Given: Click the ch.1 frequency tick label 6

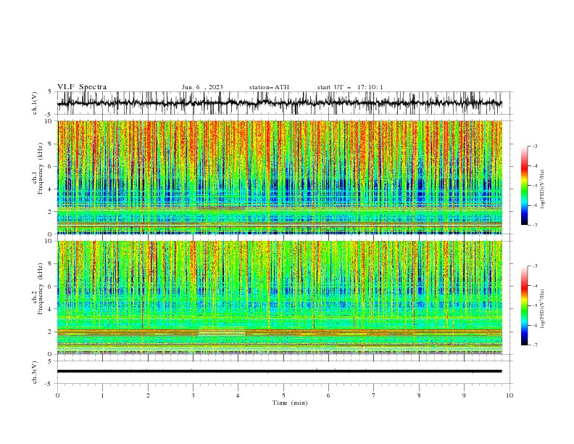Looking at the screenshot, I should tap(51, 167).
